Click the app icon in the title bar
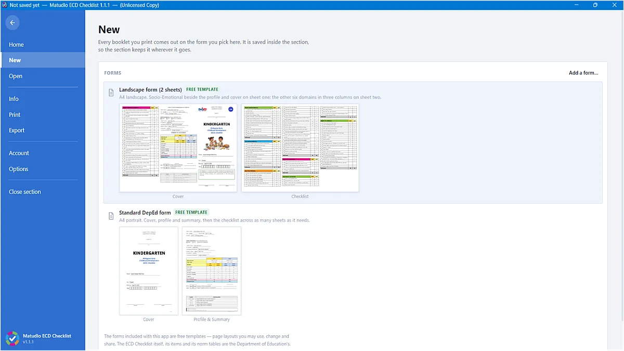624x351 pixels. 5,5
